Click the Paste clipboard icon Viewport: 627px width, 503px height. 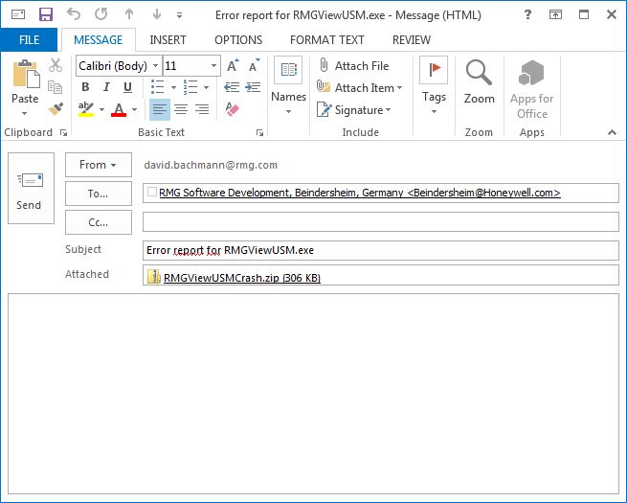coord(26,74)
